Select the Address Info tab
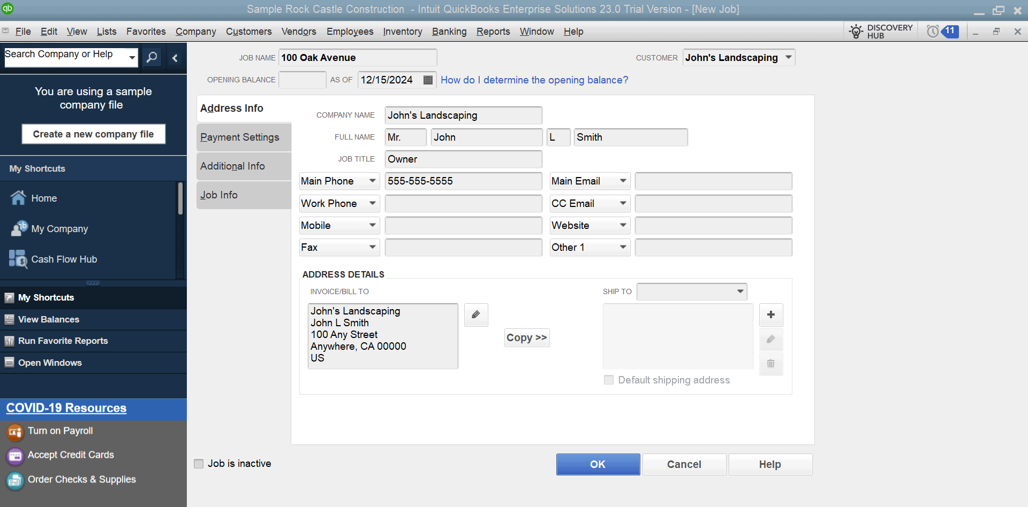The width and height of the screenshot is (1028, 507). pos(244,109)
